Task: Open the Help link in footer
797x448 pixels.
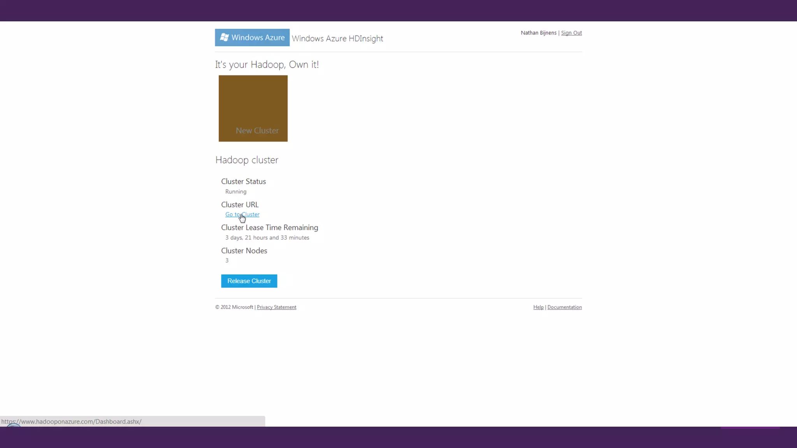Action: tap(538, 307)
